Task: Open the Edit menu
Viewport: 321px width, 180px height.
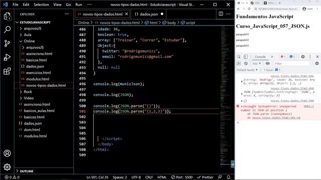Action: coord(26,4)
